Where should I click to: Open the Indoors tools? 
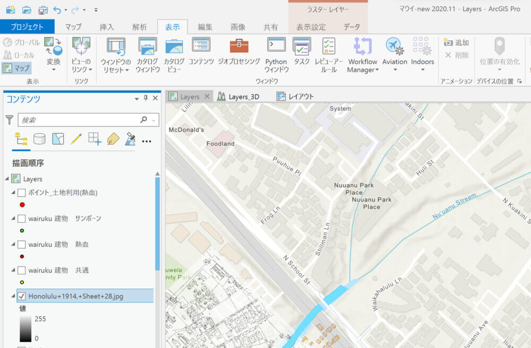coord(422,54)
